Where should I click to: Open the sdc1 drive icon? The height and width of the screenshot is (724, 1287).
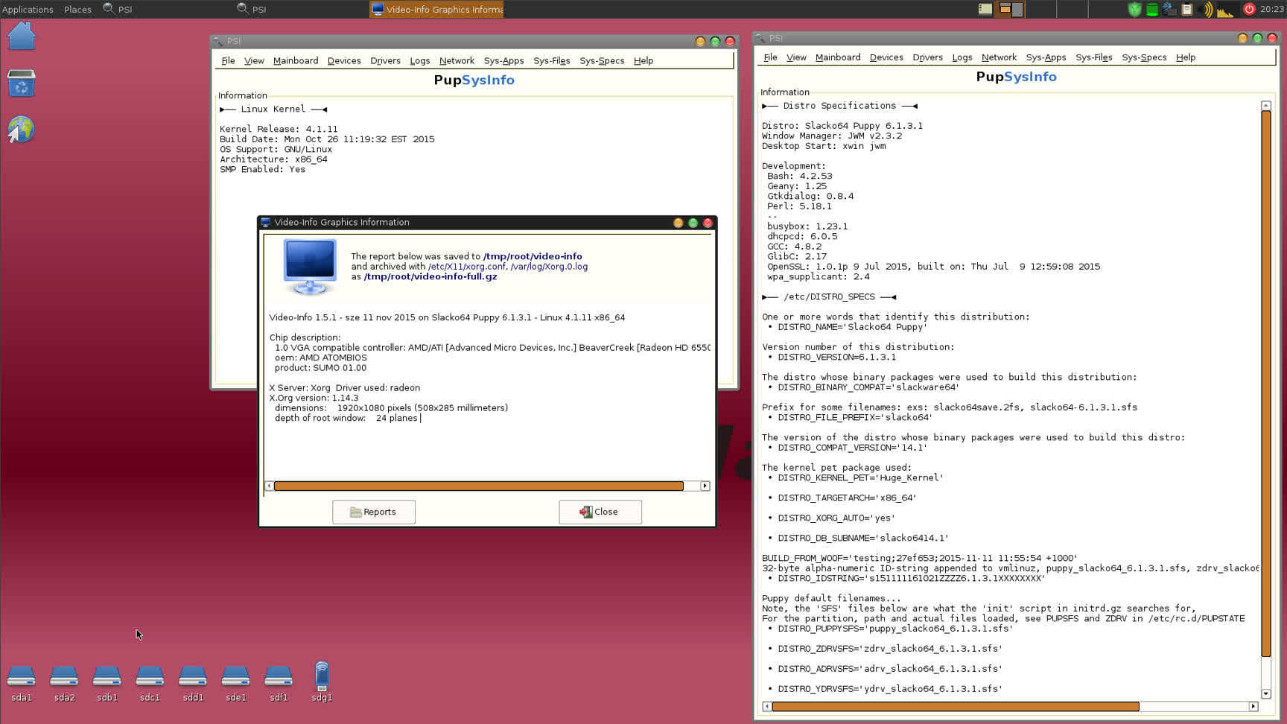pos(150,676)
